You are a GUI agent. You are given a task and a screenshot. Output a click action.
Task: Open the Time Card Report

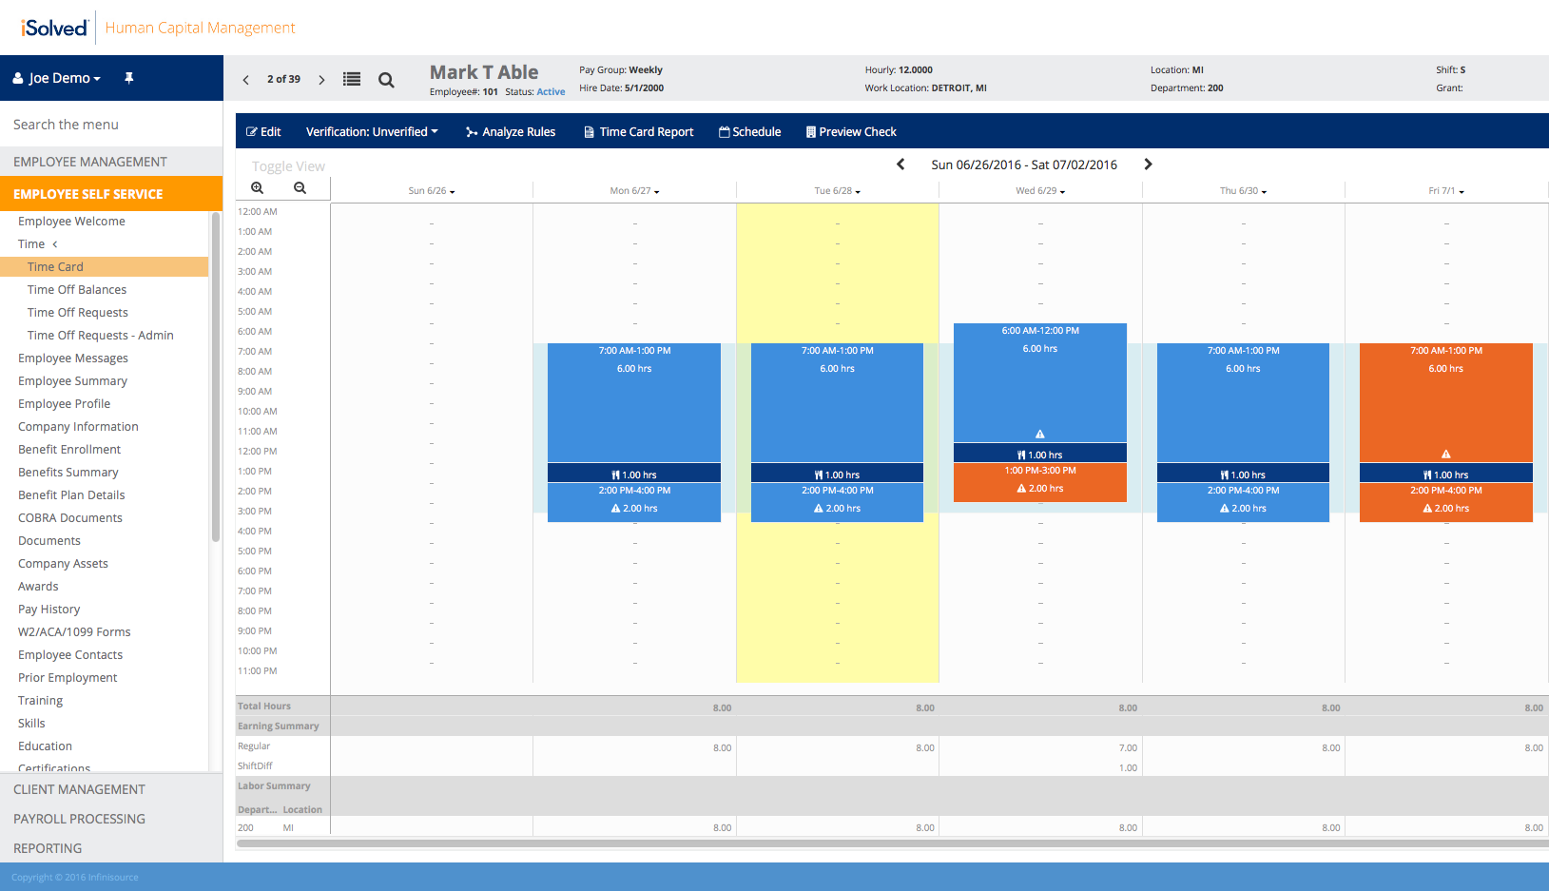click(x=639, y=132)
